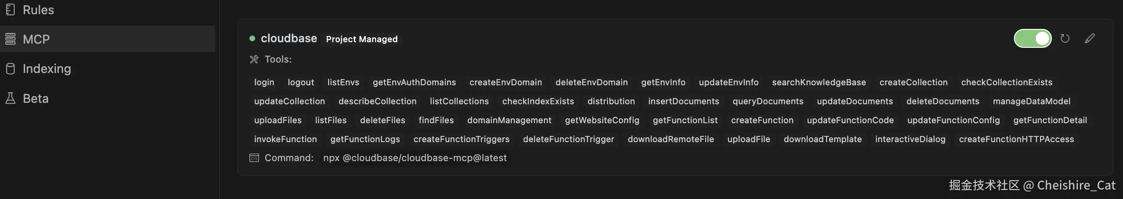This screenshot has height=199, width=1123.
Task: Click the Project Managed badge
Action: [362, 39]
